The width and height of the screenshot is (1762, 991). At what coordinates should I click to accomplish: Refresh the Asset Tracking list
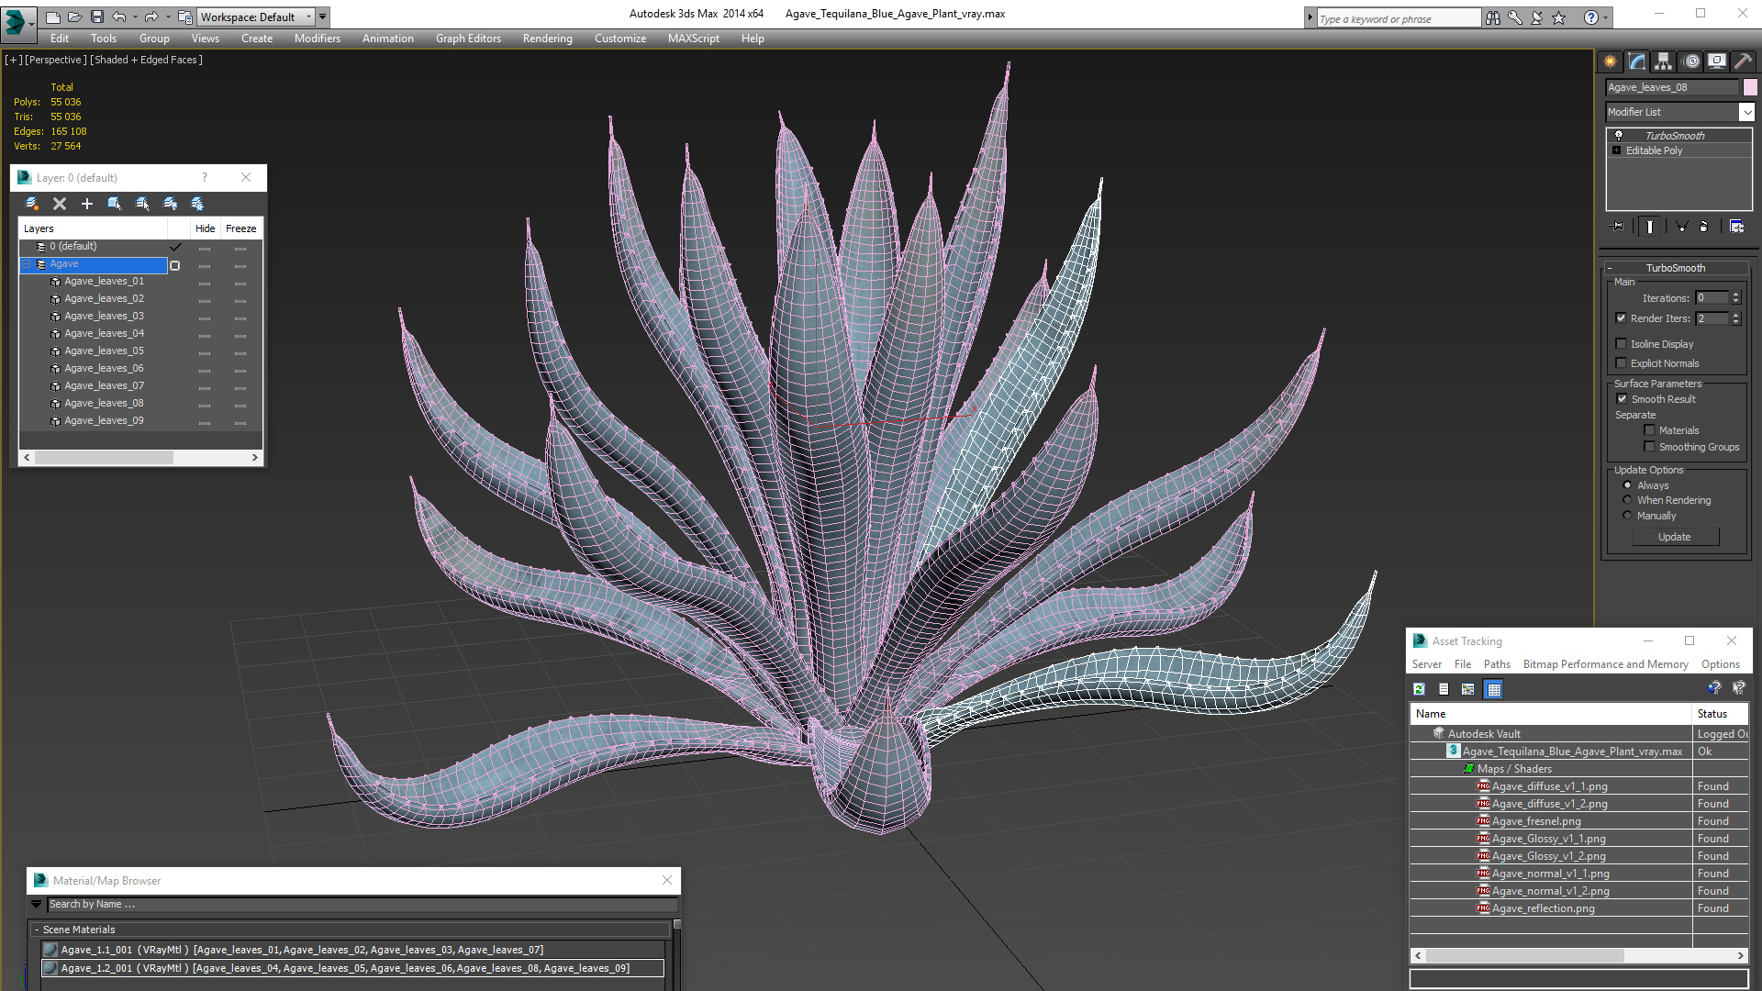point(1419,689)
